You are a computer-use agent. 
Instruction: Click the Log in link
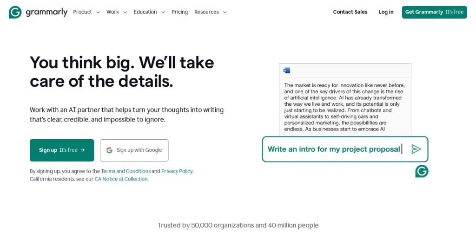[x=386, y=12]
